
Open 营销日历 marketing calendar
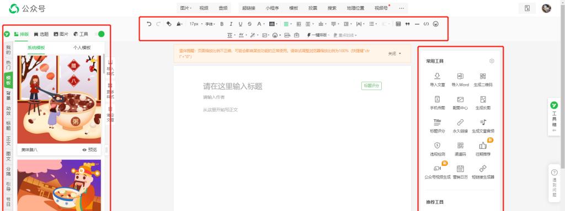click(x=460, y=172)
